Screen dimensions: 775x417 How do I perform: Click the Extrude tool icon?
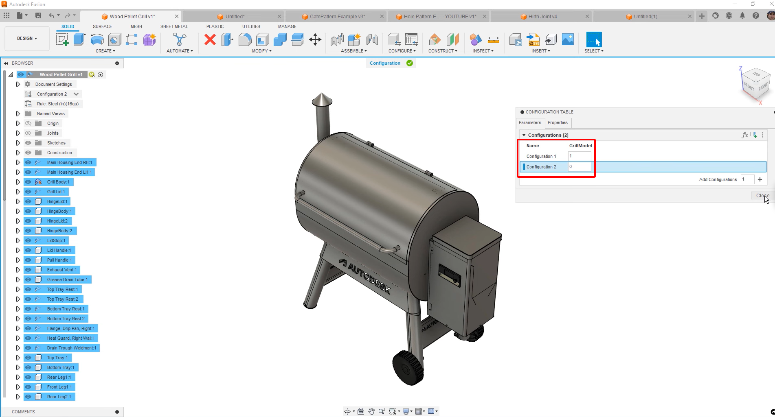79,39
